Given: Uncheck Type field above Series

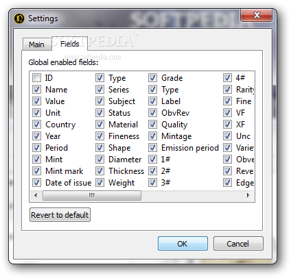Looking at the screenshot, I should click(100, 78).
